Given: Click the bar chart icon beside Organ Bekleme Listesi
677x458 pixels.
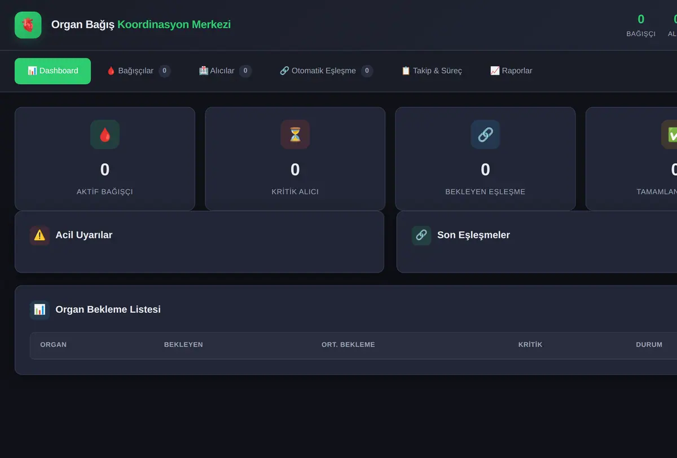Looking at the screenshot, I should (39, 309).
